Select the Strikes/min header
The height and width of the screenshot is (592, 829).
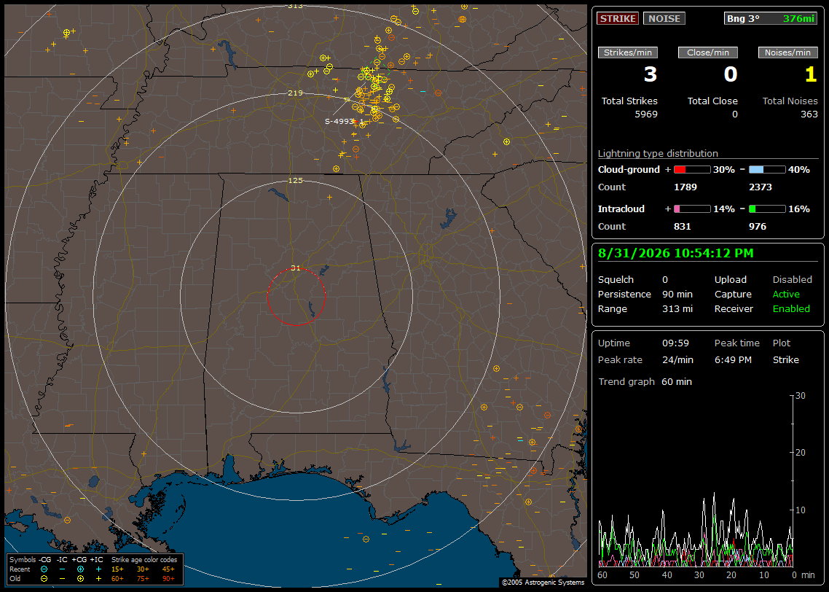[627, 52]
